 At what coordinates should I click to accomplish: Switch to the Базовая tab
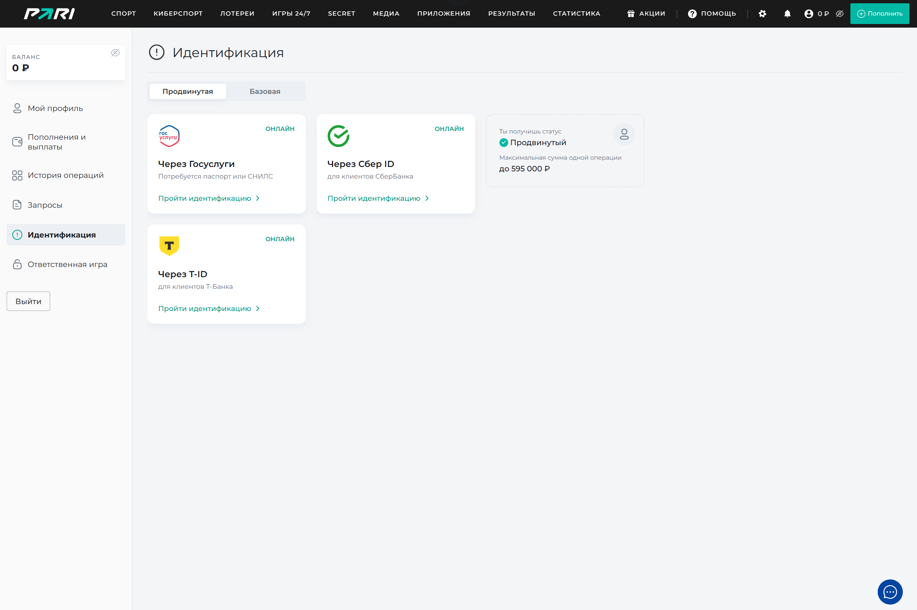(x=265, y=91)
